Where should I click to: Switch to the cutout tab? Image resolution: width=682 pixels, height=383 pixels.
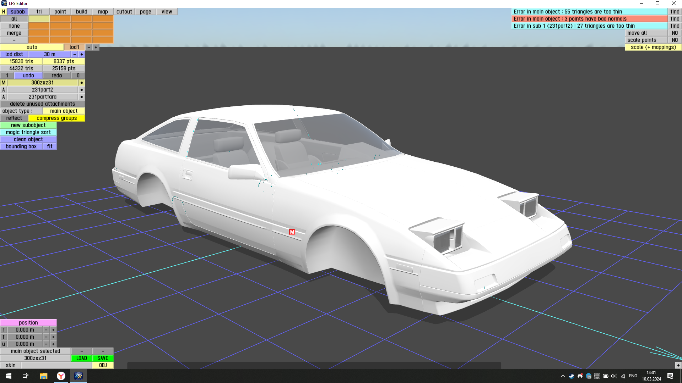click(124, 12)
